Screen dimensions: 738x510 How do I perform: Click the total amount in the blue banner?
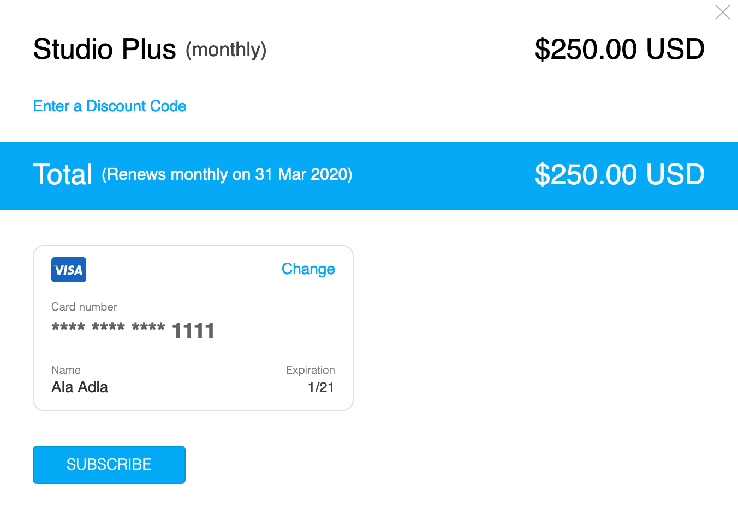(x=620, y=174)
